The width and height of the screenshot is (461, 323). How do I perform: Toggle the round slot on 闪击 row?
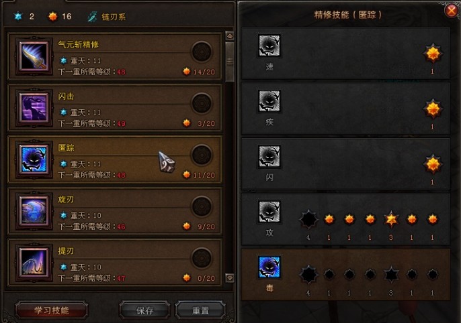tap(202, 103)
